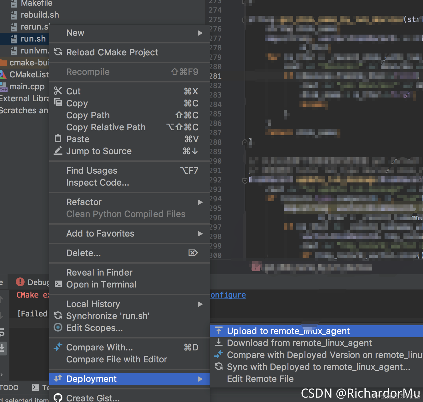Open the configure link in output
The width and height of the screenshot is (423, 402).
[x=228, y=295]
